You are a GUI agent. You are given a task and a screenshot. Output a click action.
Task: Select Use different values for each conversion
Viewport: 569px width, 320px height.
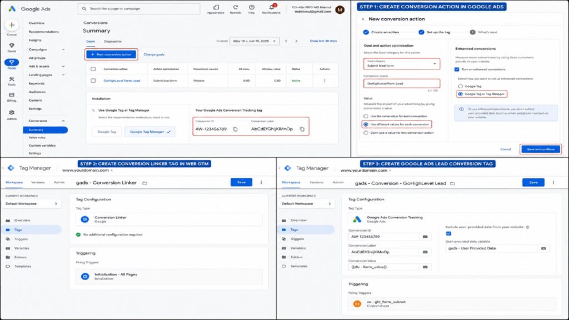click(x=366, y=124)
